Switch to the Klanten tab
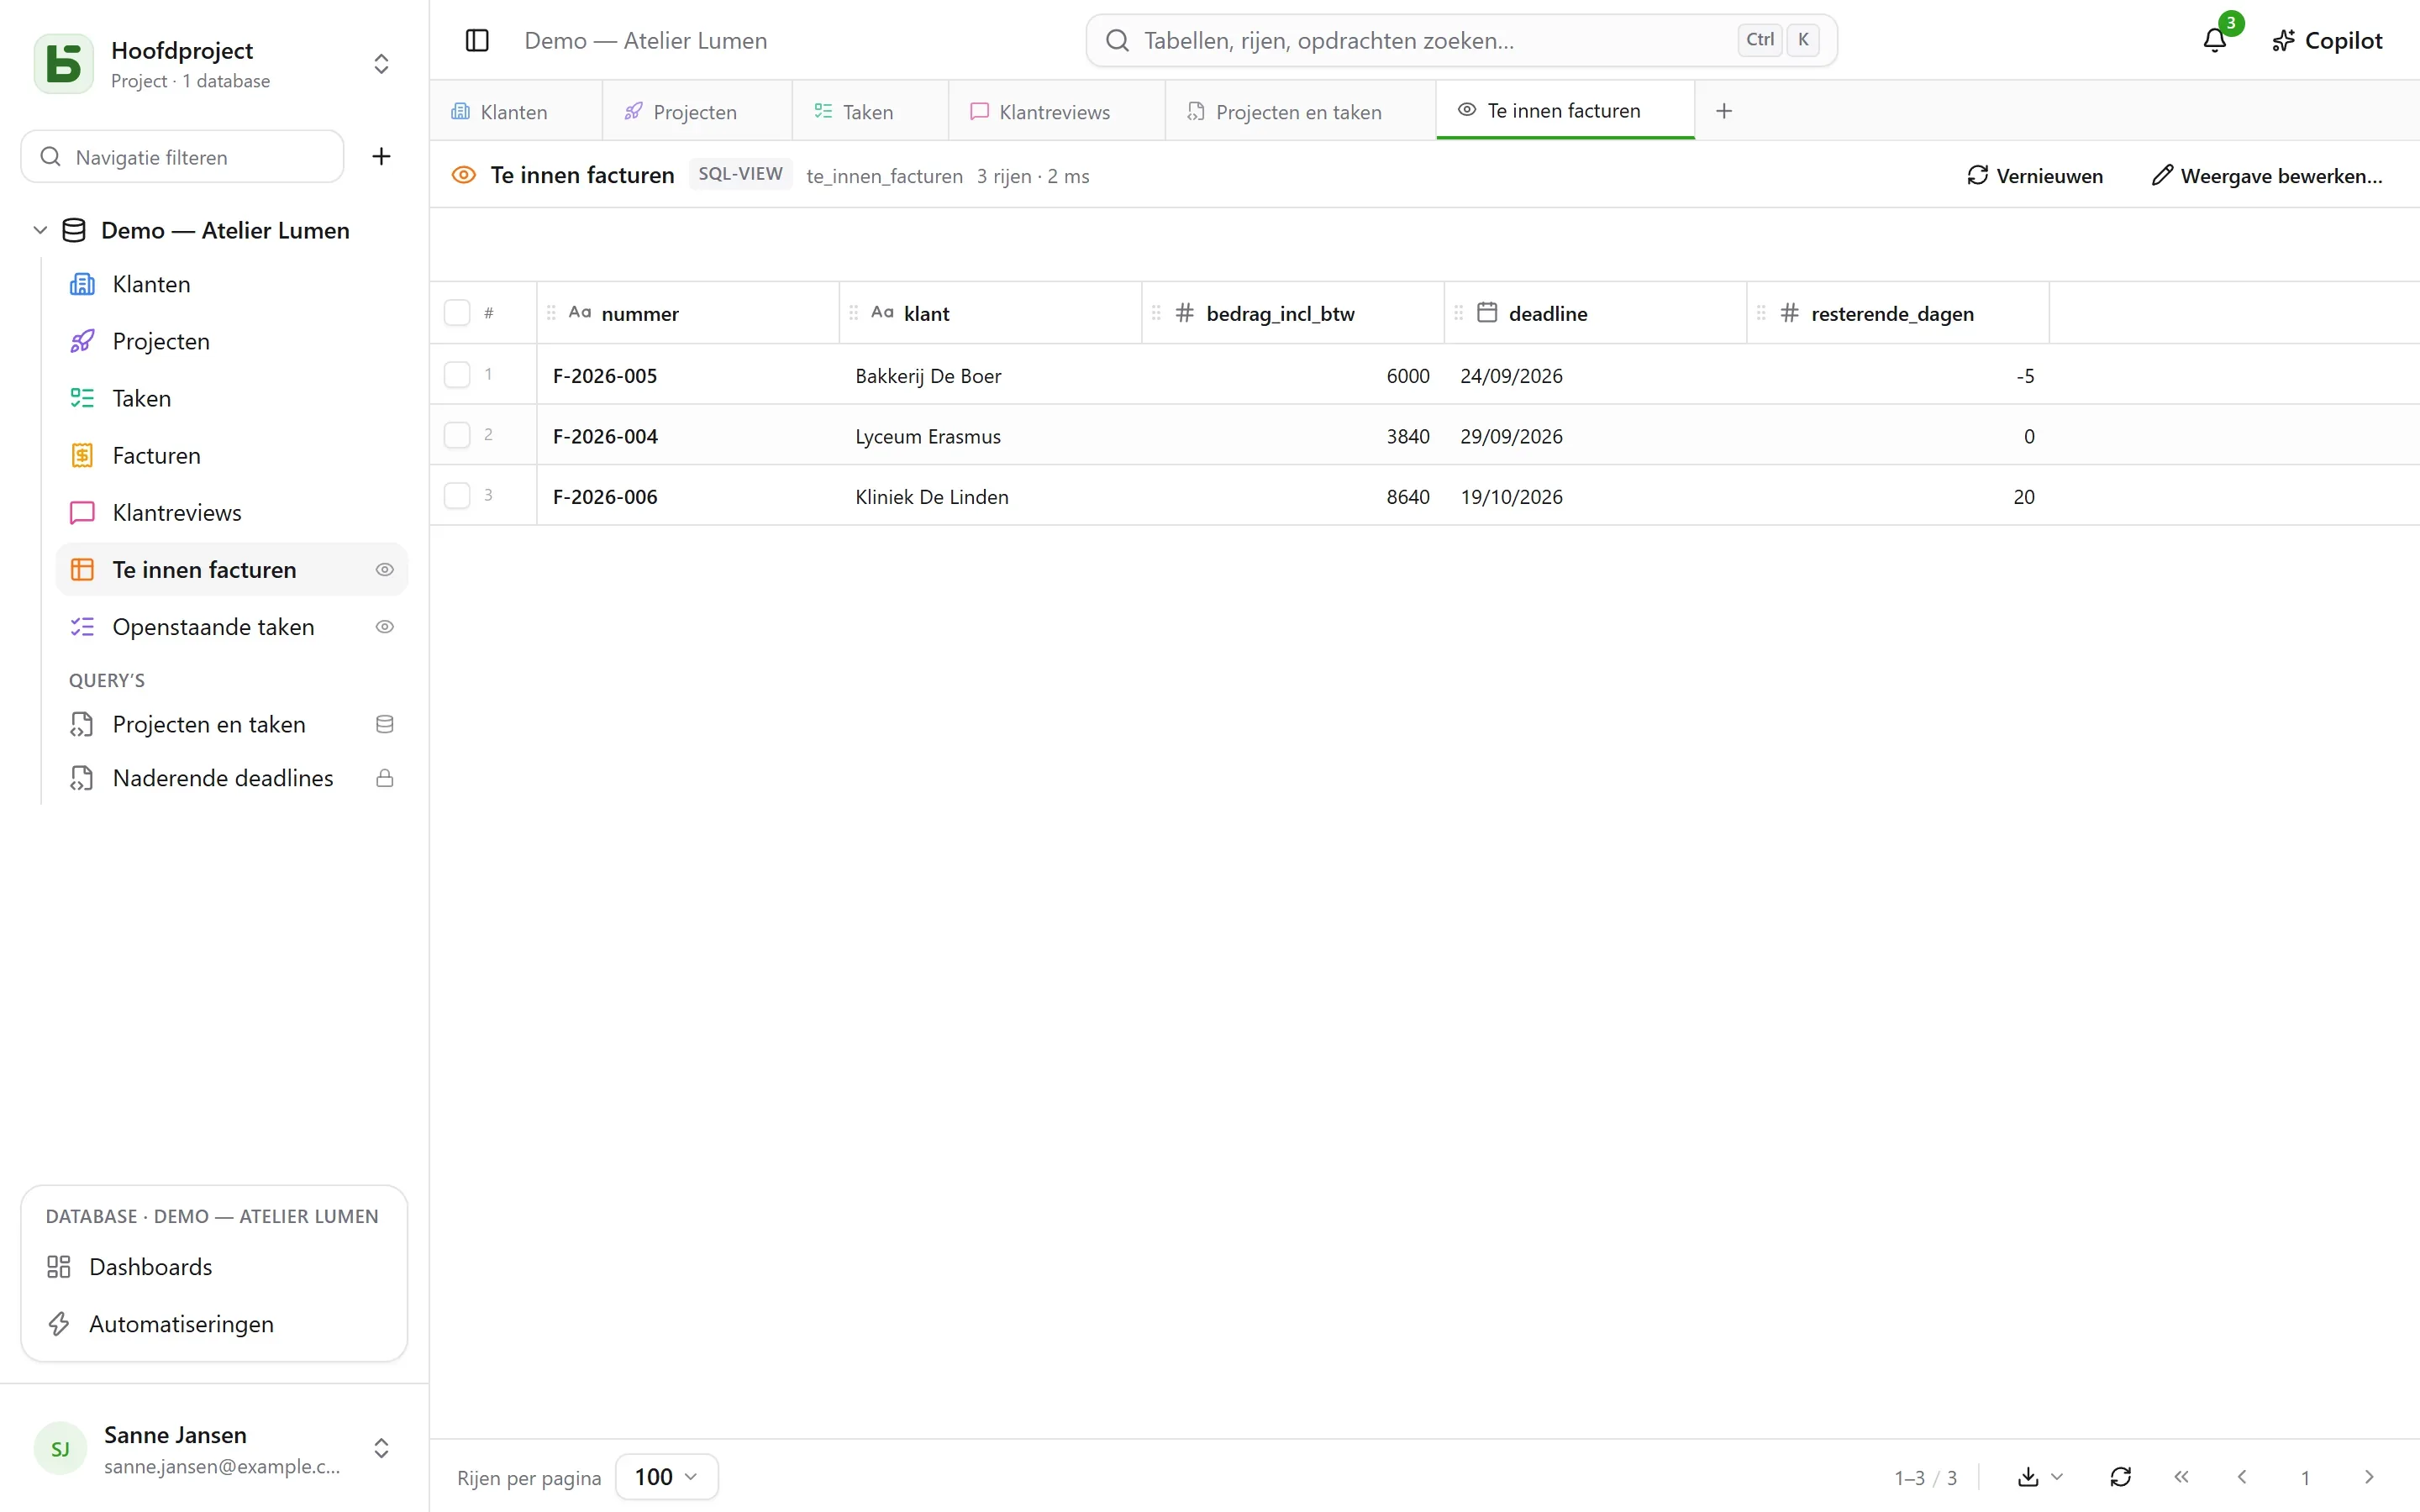Viewport: 2420px width, 1512px height. 515,111
